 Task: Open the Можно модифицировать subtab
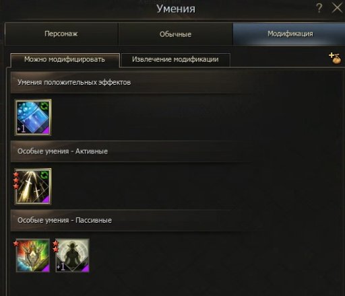click(65, 60)
